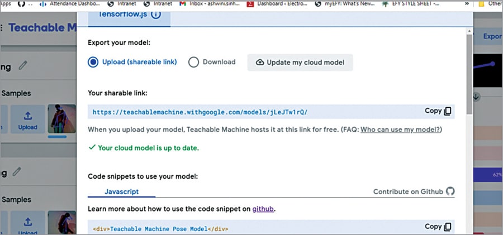Copy the Javascript code snippet

point(438,227)
